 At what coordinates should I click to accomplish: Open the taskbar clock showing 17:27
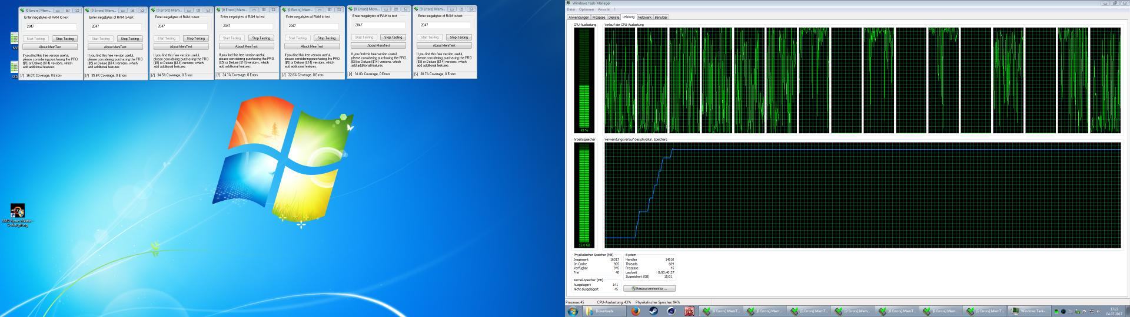1114,311
